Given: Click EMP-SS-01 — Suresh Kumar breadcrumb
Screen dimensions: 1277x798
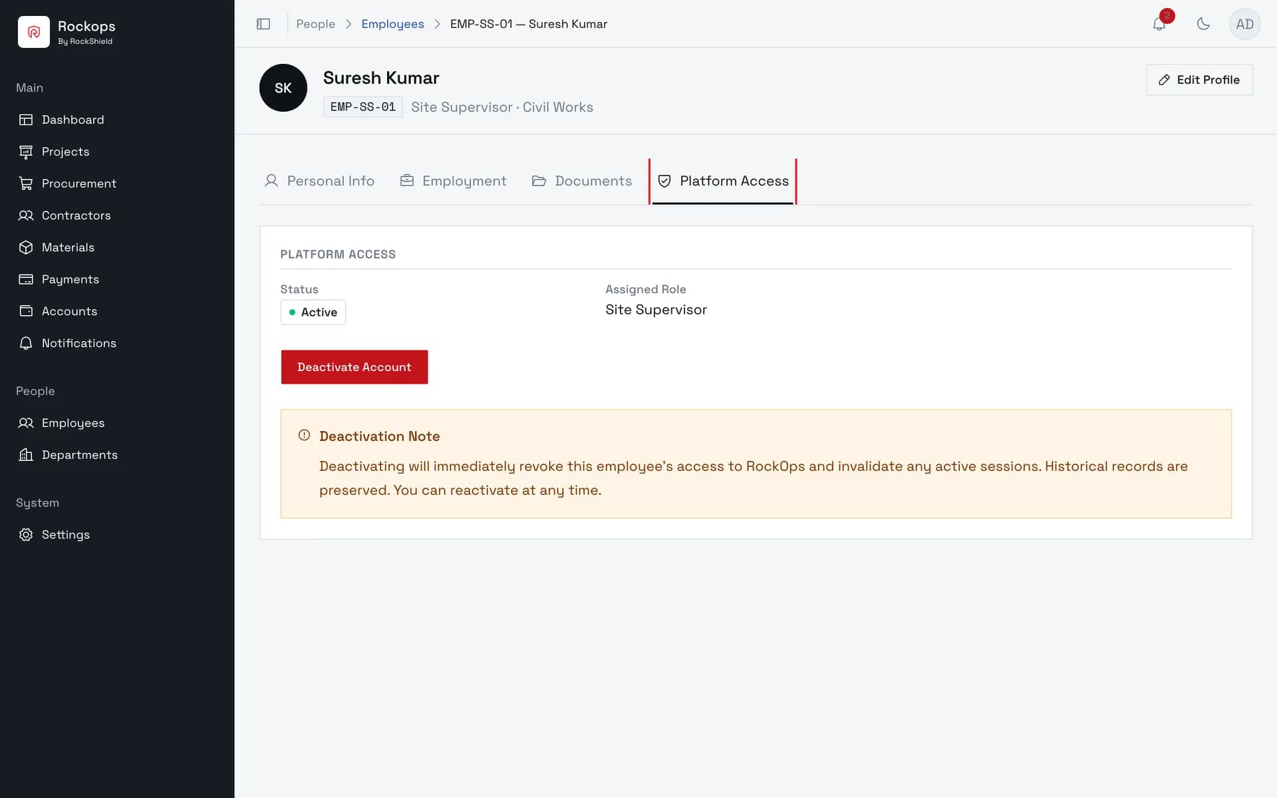Looking at the screenshot, I should click(529, 24).
